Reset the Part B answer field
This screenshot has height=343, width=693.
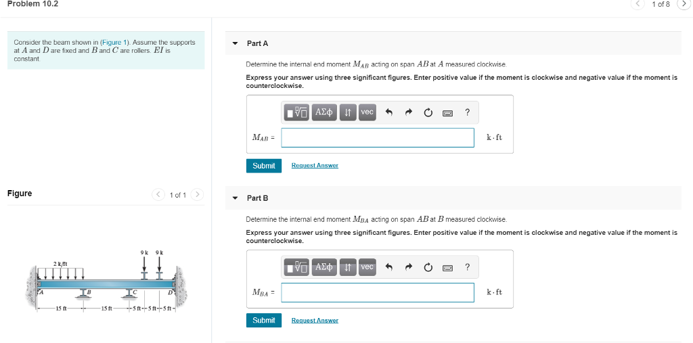pos(428,267)
